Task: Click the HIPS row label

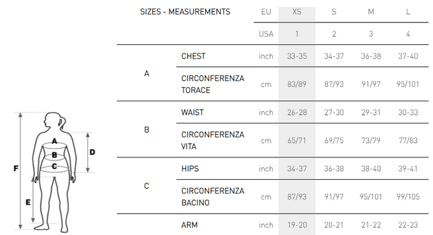Action: (190, 169)
